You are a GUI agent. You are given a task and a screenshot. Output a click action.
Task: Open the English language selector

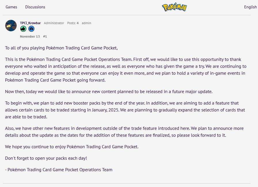point(250,7)
